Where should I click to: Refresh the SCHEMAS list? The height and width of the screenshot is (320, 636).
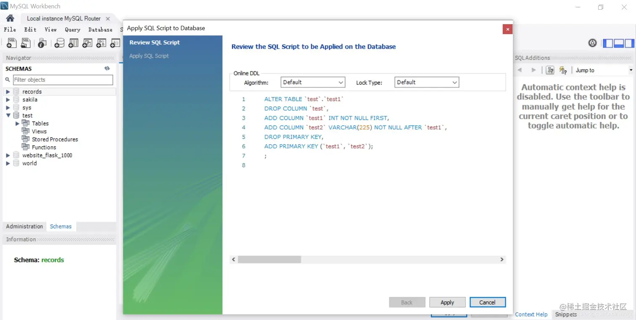tap(107, 68)
